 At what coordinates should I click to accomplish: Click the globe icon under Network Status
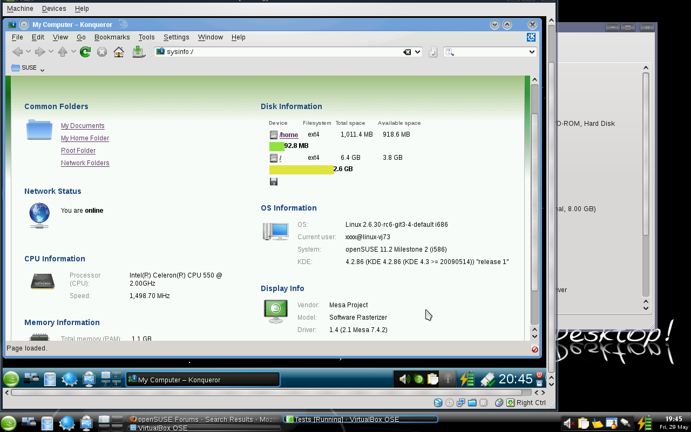click(39, 215)
